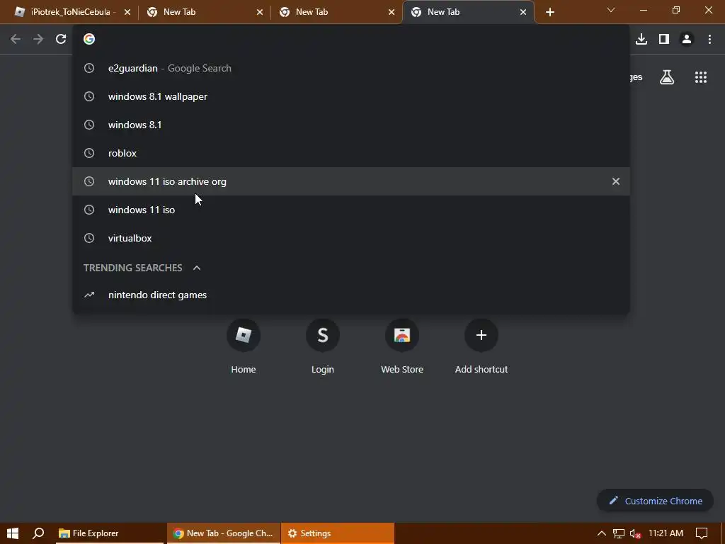
Task: Collapse the Trending Searches section
Action: [197, 268]
